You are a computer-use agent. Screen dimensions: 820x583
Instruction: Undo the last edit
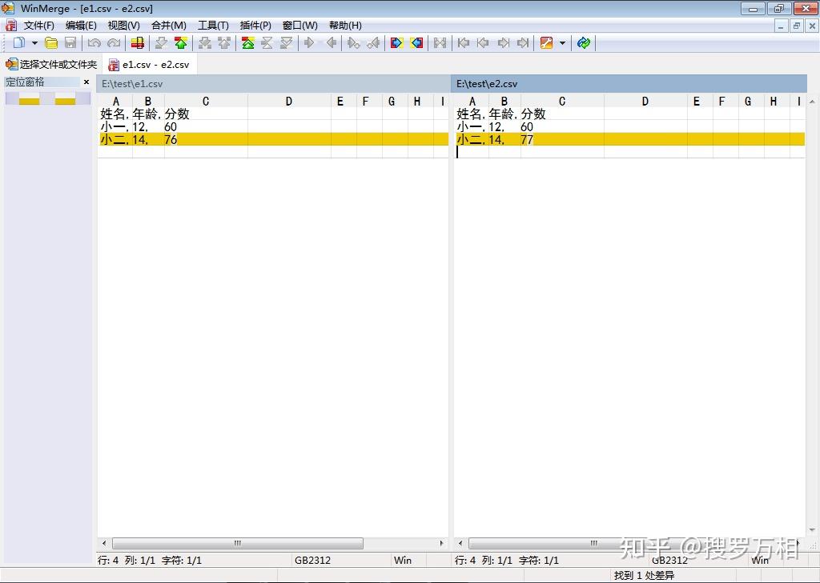94,42
